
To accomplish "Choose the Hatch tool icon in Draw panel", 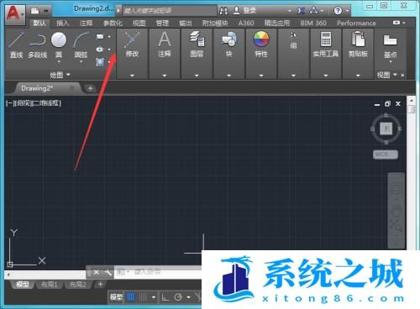I will click(100, 62).
